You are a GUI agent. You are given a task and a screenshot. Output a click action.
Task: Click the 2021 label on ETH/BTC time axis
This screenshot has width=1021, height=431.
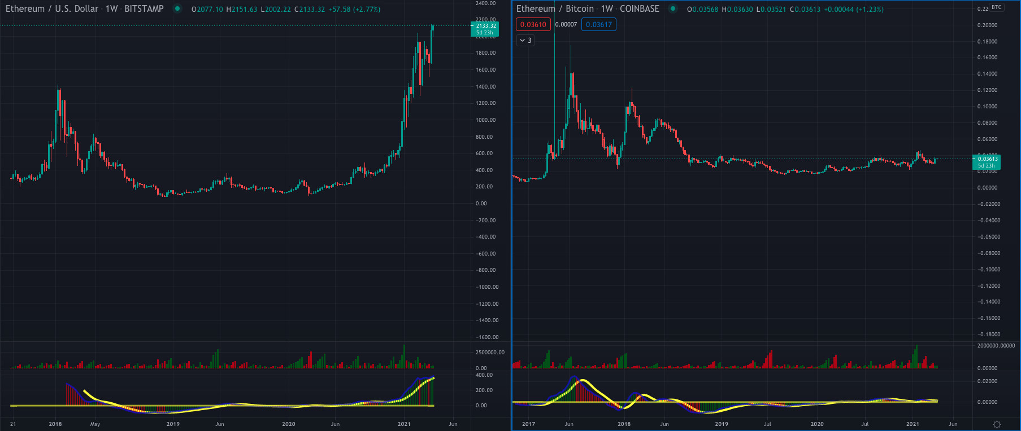(x=913, y=424)
